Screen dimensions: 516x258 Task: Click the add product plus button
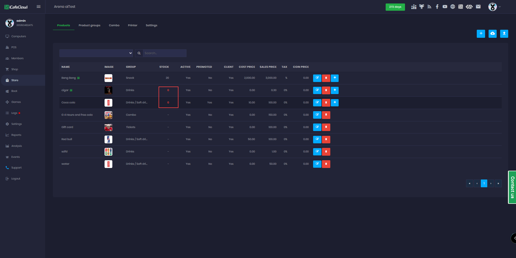481,34
